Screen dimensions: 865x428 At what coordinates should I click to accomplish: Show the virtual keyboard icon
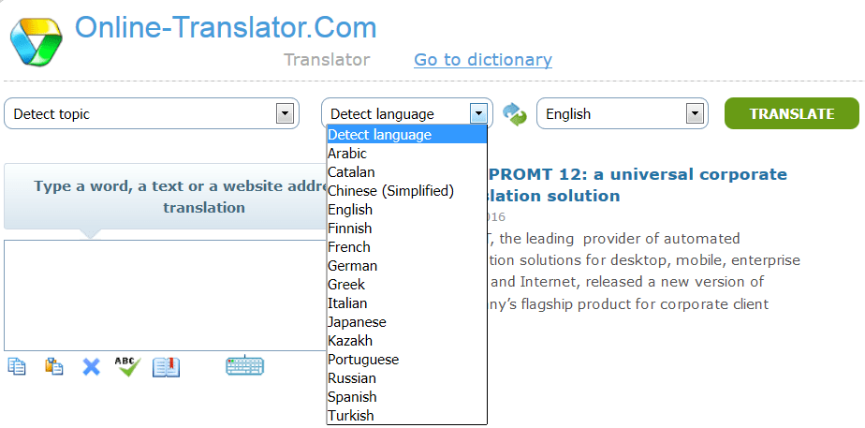(x=244, y=366)
